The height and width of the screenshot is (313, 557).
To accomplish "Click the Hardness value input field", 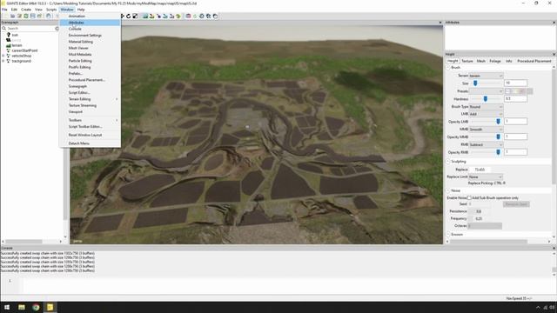I will coord(515,98).
